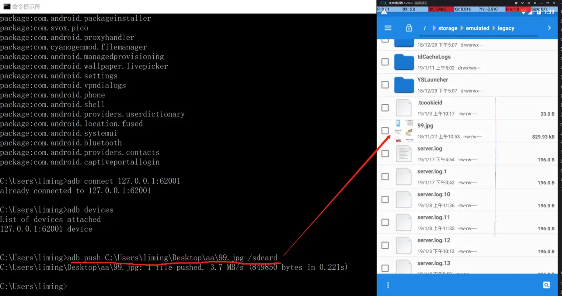Click the Android clock 1:39
The image size is (562, 296).
[549, 12]
